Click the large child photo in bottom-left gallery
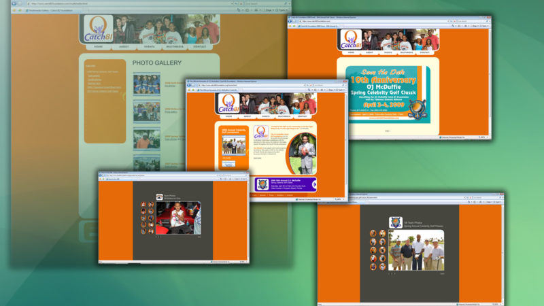This screenshot has width=544, height=306. tap(178, 218)
